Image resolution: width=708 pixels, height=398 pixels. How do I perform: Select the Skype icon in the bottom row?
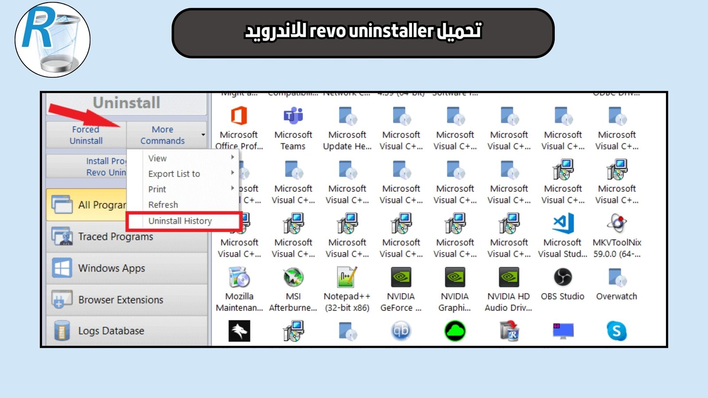coord(617,331)
